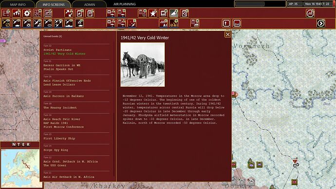Open game preferences gear icon
The image size is (336, 189).
click(27, 13)
